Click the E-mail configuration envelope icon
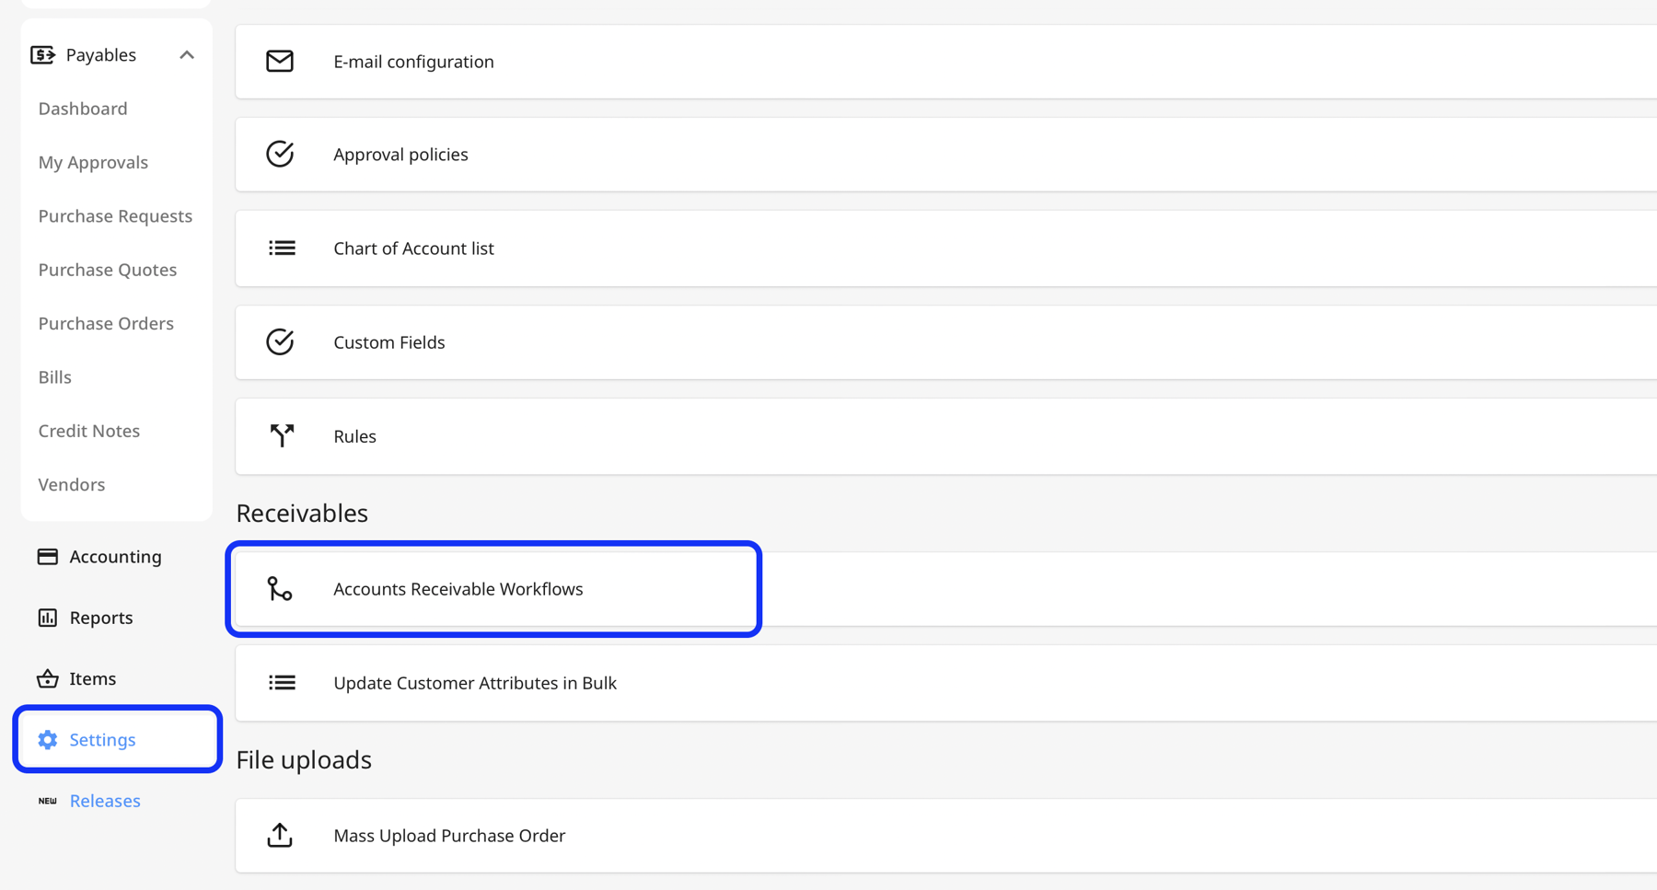 (x=280, y=61)
